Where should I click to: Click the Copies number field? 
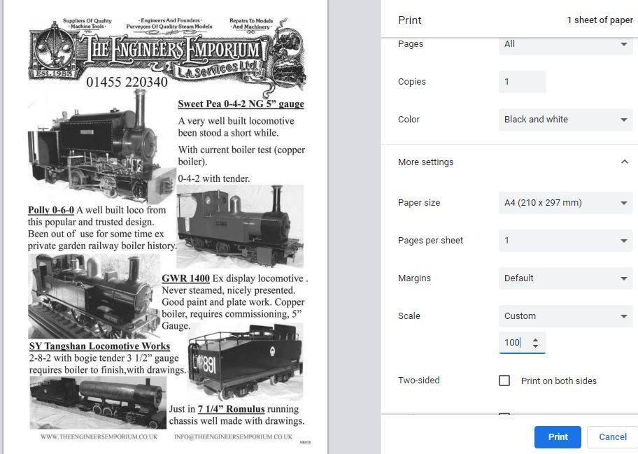coord(522,82)
